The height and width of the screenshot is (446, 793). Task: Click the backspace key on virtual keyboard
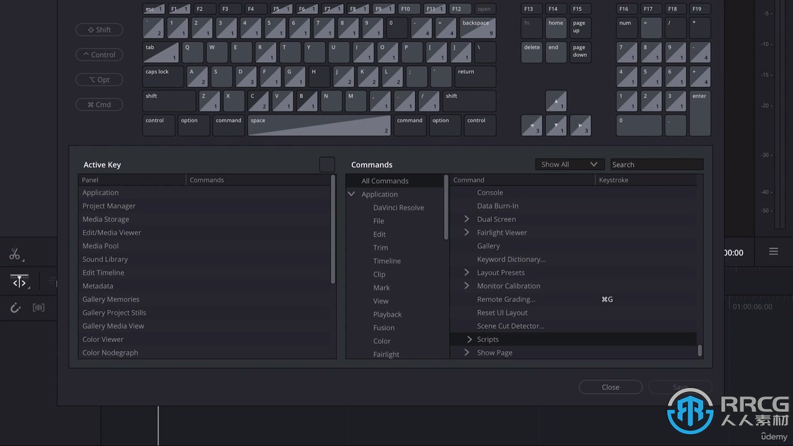[x=478, y=28]
